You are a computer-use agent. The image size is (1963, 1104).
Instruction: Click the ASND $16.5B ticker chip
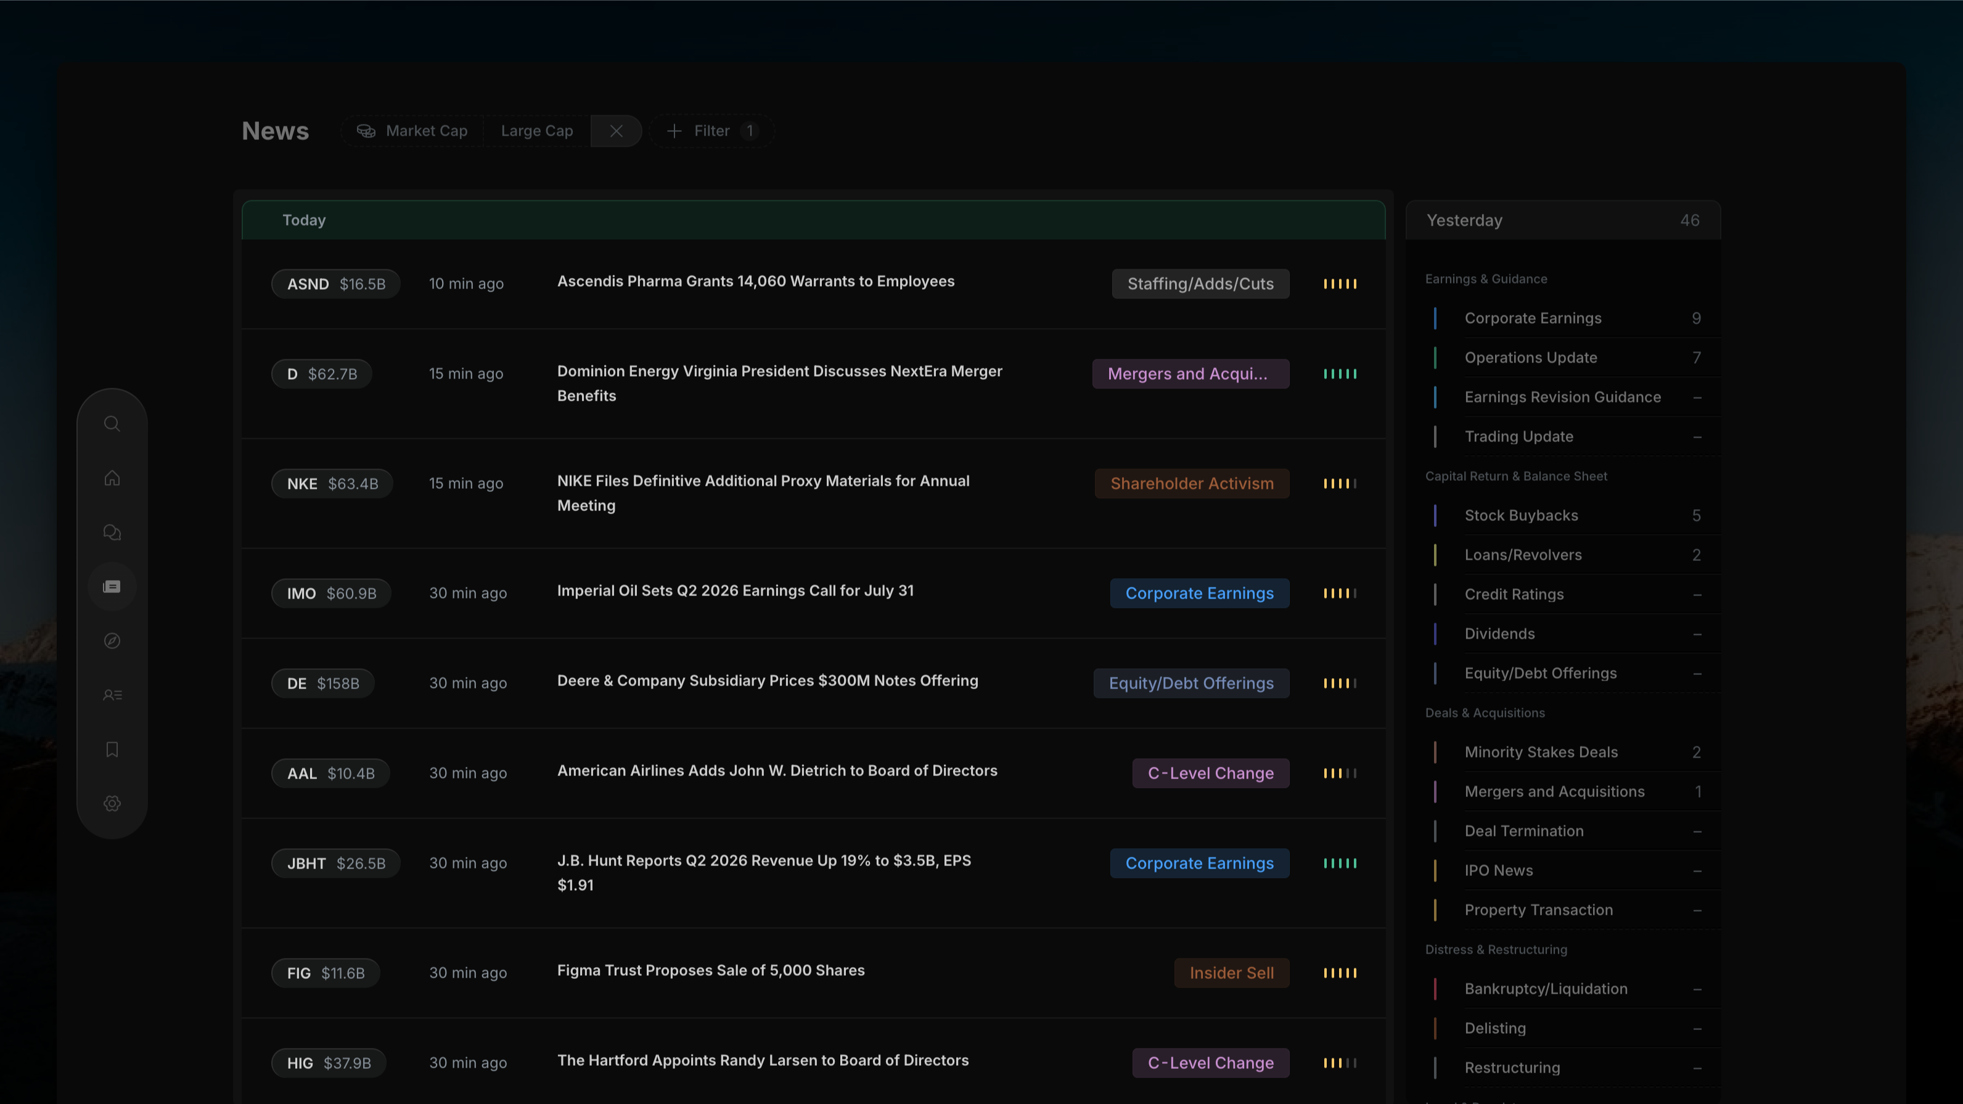click(335, 284)
